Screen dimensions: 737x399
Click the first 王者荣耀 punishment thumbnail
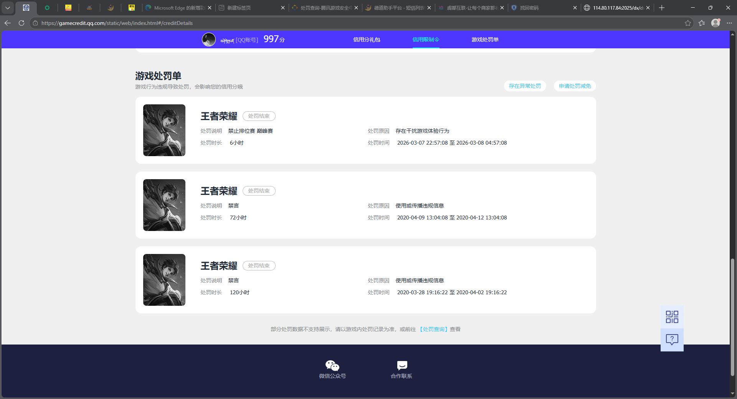tap(164, 130)
